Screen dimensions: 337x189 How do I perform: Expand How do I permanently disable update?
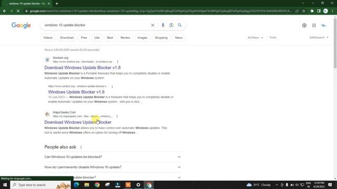(x=113, y=167)
